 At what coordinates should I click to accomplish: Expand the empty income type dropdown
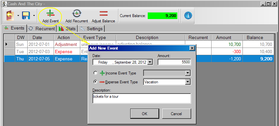tap(188, 73)
